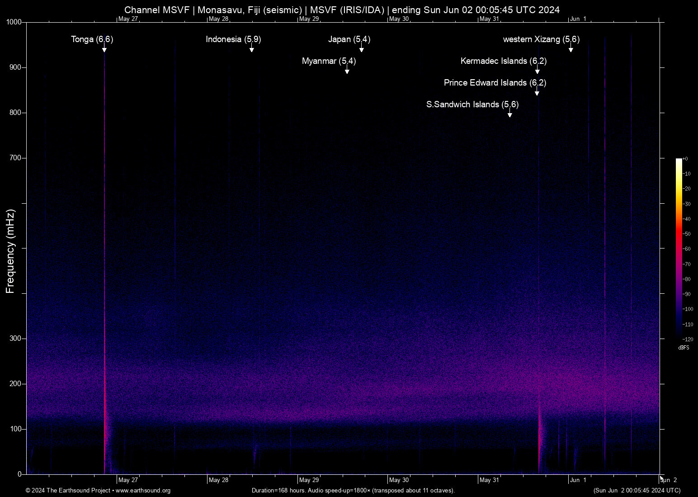The width and height of the screenshot is (698, 497).
Task: Click the Prince Edward Islands (6.2) arrow
Action: [x=537, y=93]
